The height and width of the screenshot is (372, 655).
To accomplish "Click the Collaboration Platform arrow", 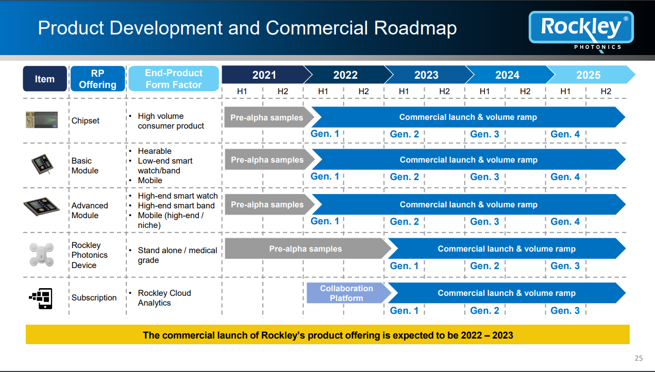I will [x=348, y=293].
